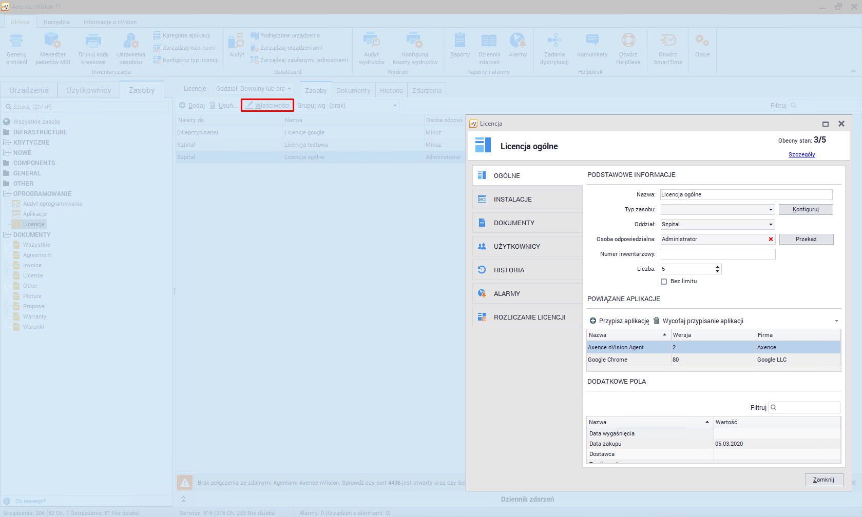The width and height of the screenshot is (862, 517).
Task: Open the Szczegóły link
Action: [x=801, y=155]
